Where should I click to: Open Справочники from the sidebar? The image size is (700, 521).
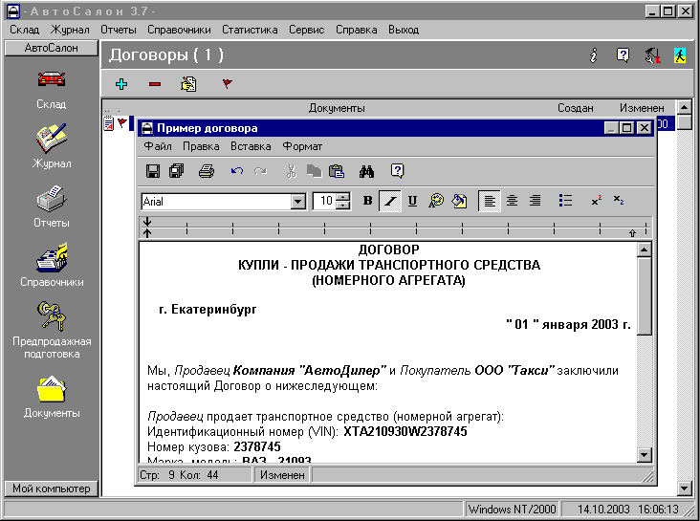click(52, 266)
